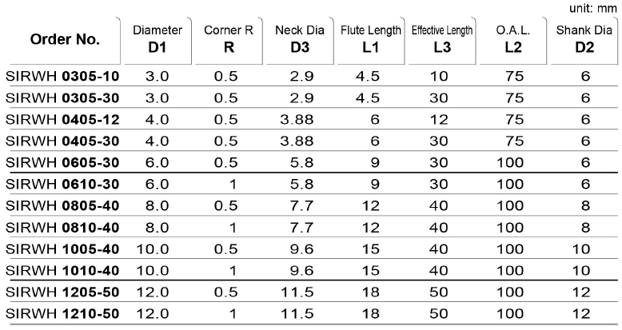Select order SIRWH 0605-30

[62, 163]
